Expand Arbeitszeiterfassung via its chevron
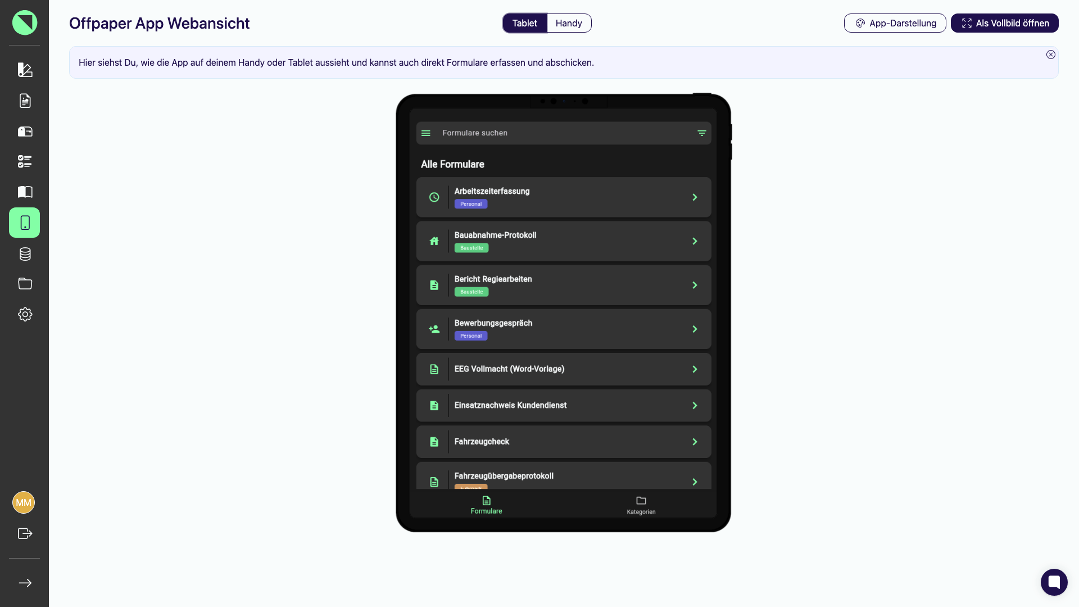The width and height of the screenshot is (1079, 607). point(695,197)
